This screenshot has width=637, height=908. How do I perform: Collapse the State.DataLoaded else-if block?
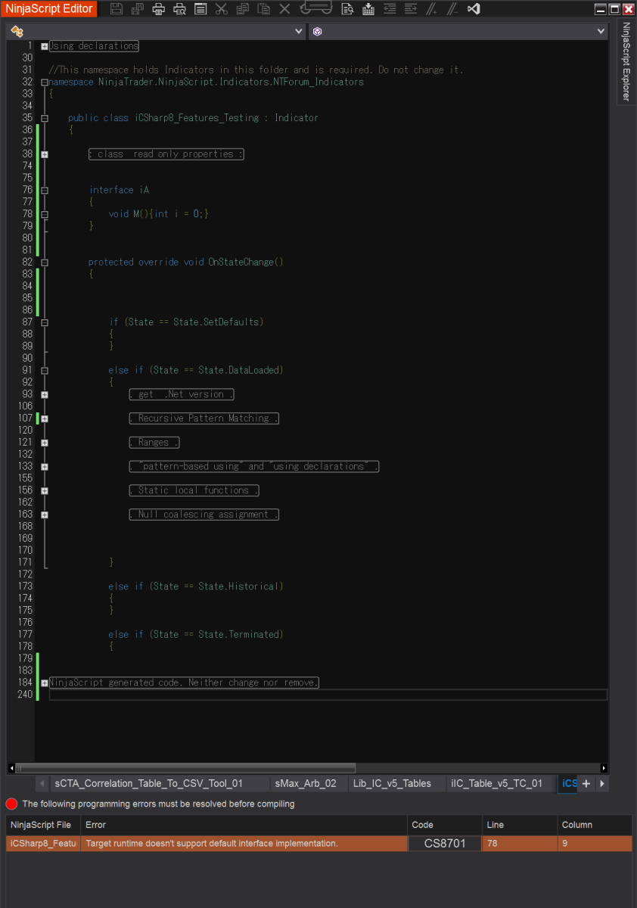click(x=45, y=371)
